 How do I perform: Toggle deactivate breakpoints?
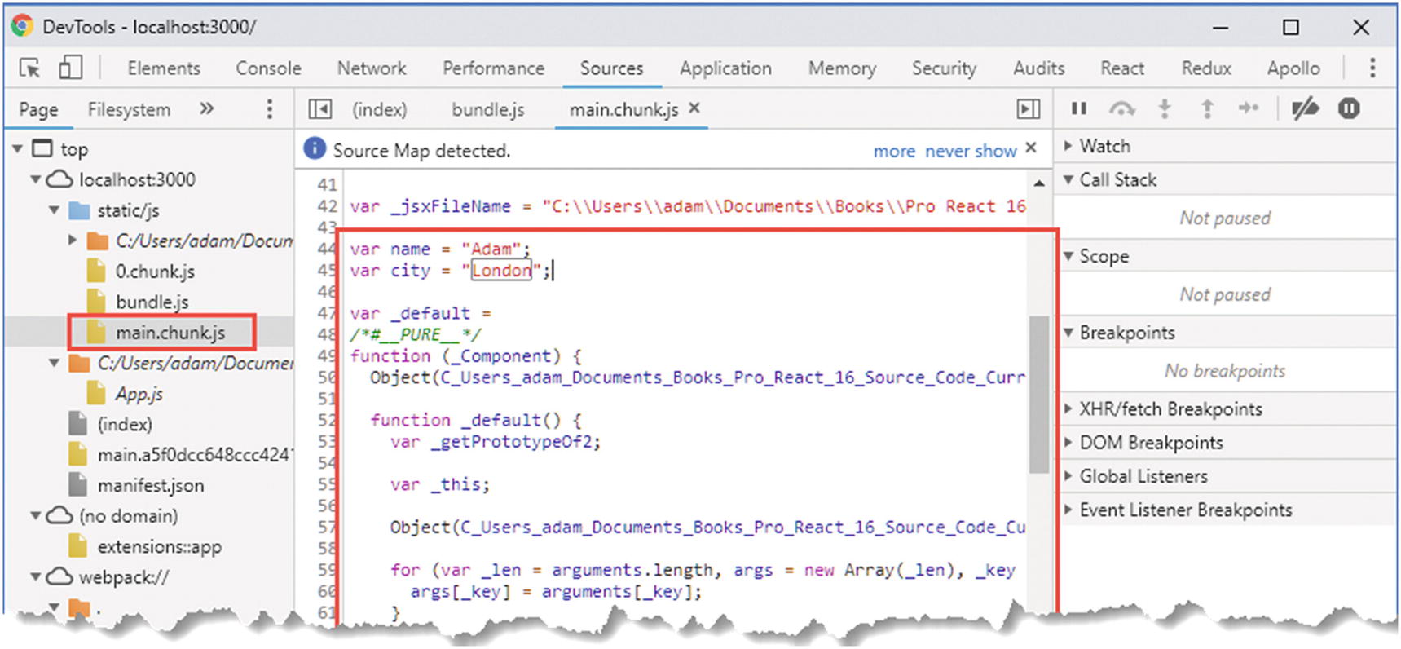click(1305, 108)
